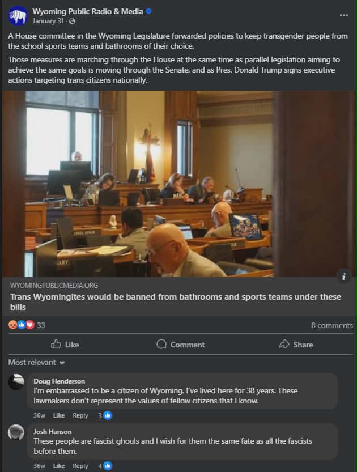The width and height of the screenshot is (357, 472).
Task: Like the post
Action: (65, 345)
